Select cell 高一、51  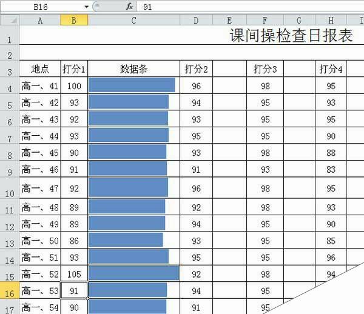pyautogui.click(x=40, y=257)
